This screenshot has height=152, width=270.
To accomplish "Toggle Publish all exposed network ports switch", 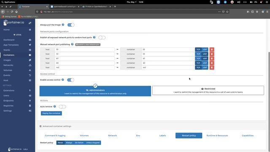I will (x=102, y=38).
